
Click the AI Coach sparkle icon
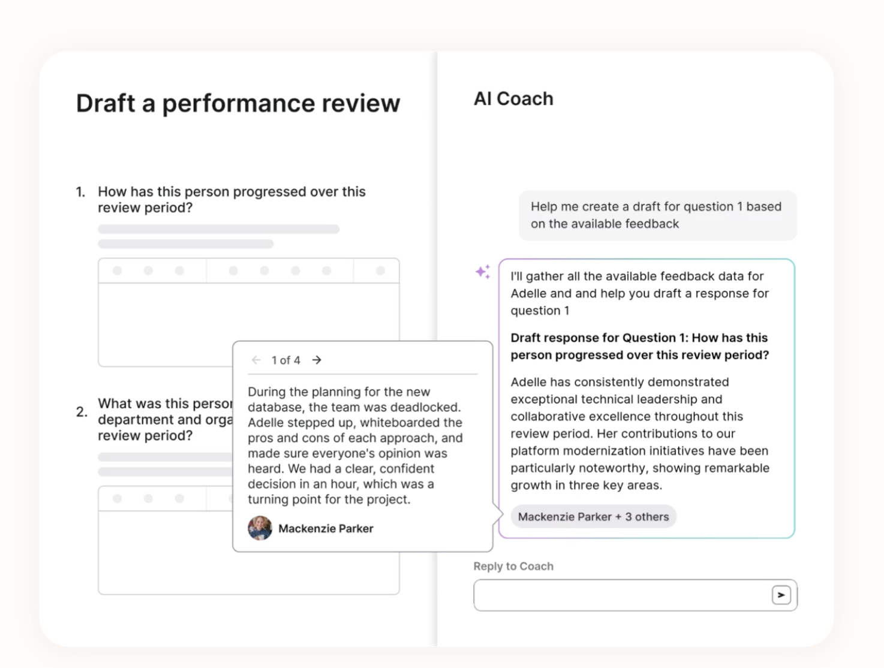click(x=483, y=272)
